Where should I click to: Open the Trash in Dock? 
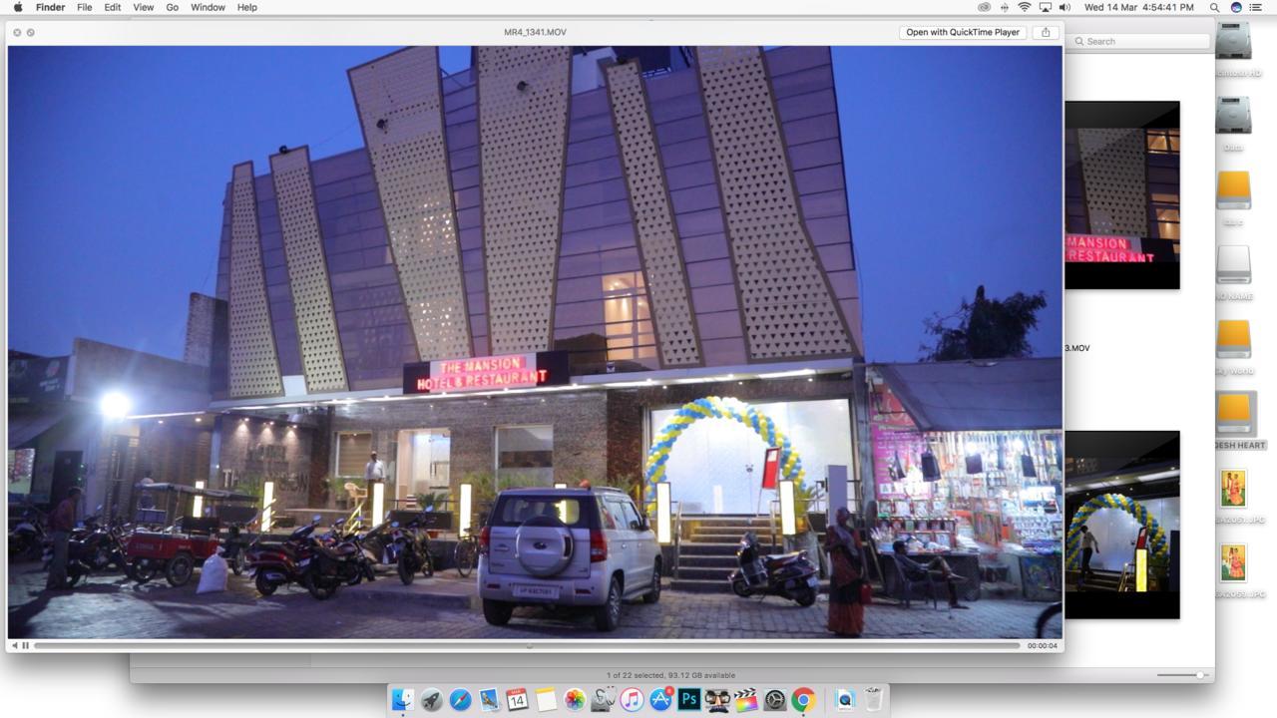tap(873, 700)
